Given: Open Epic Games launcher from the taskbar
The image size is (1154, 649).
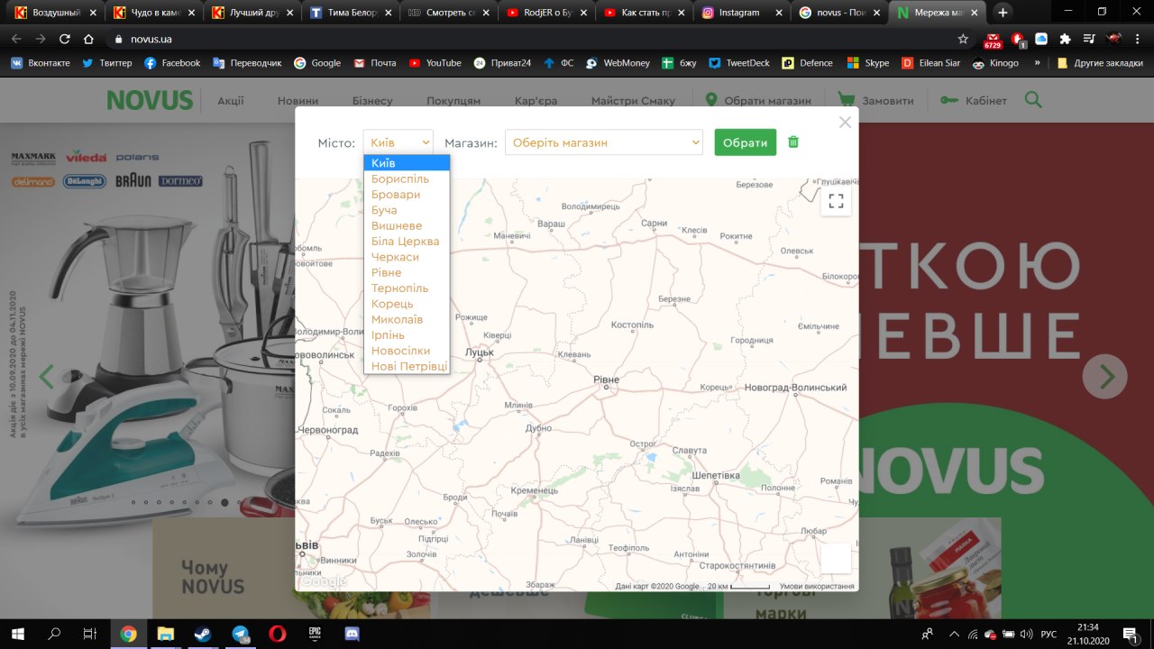Looking at the screenshot, I should coord(315,634).
